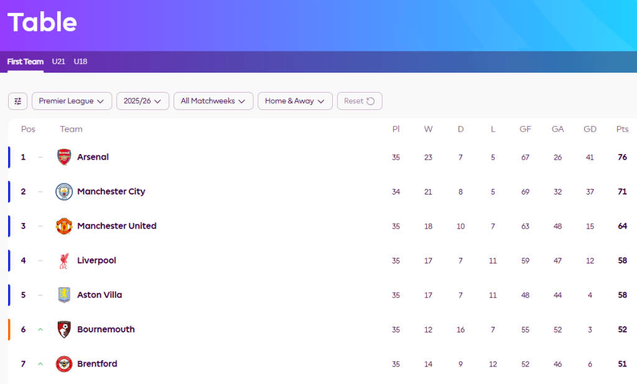
Task: Click the Table page heading
Action: [x=42, y=22]
